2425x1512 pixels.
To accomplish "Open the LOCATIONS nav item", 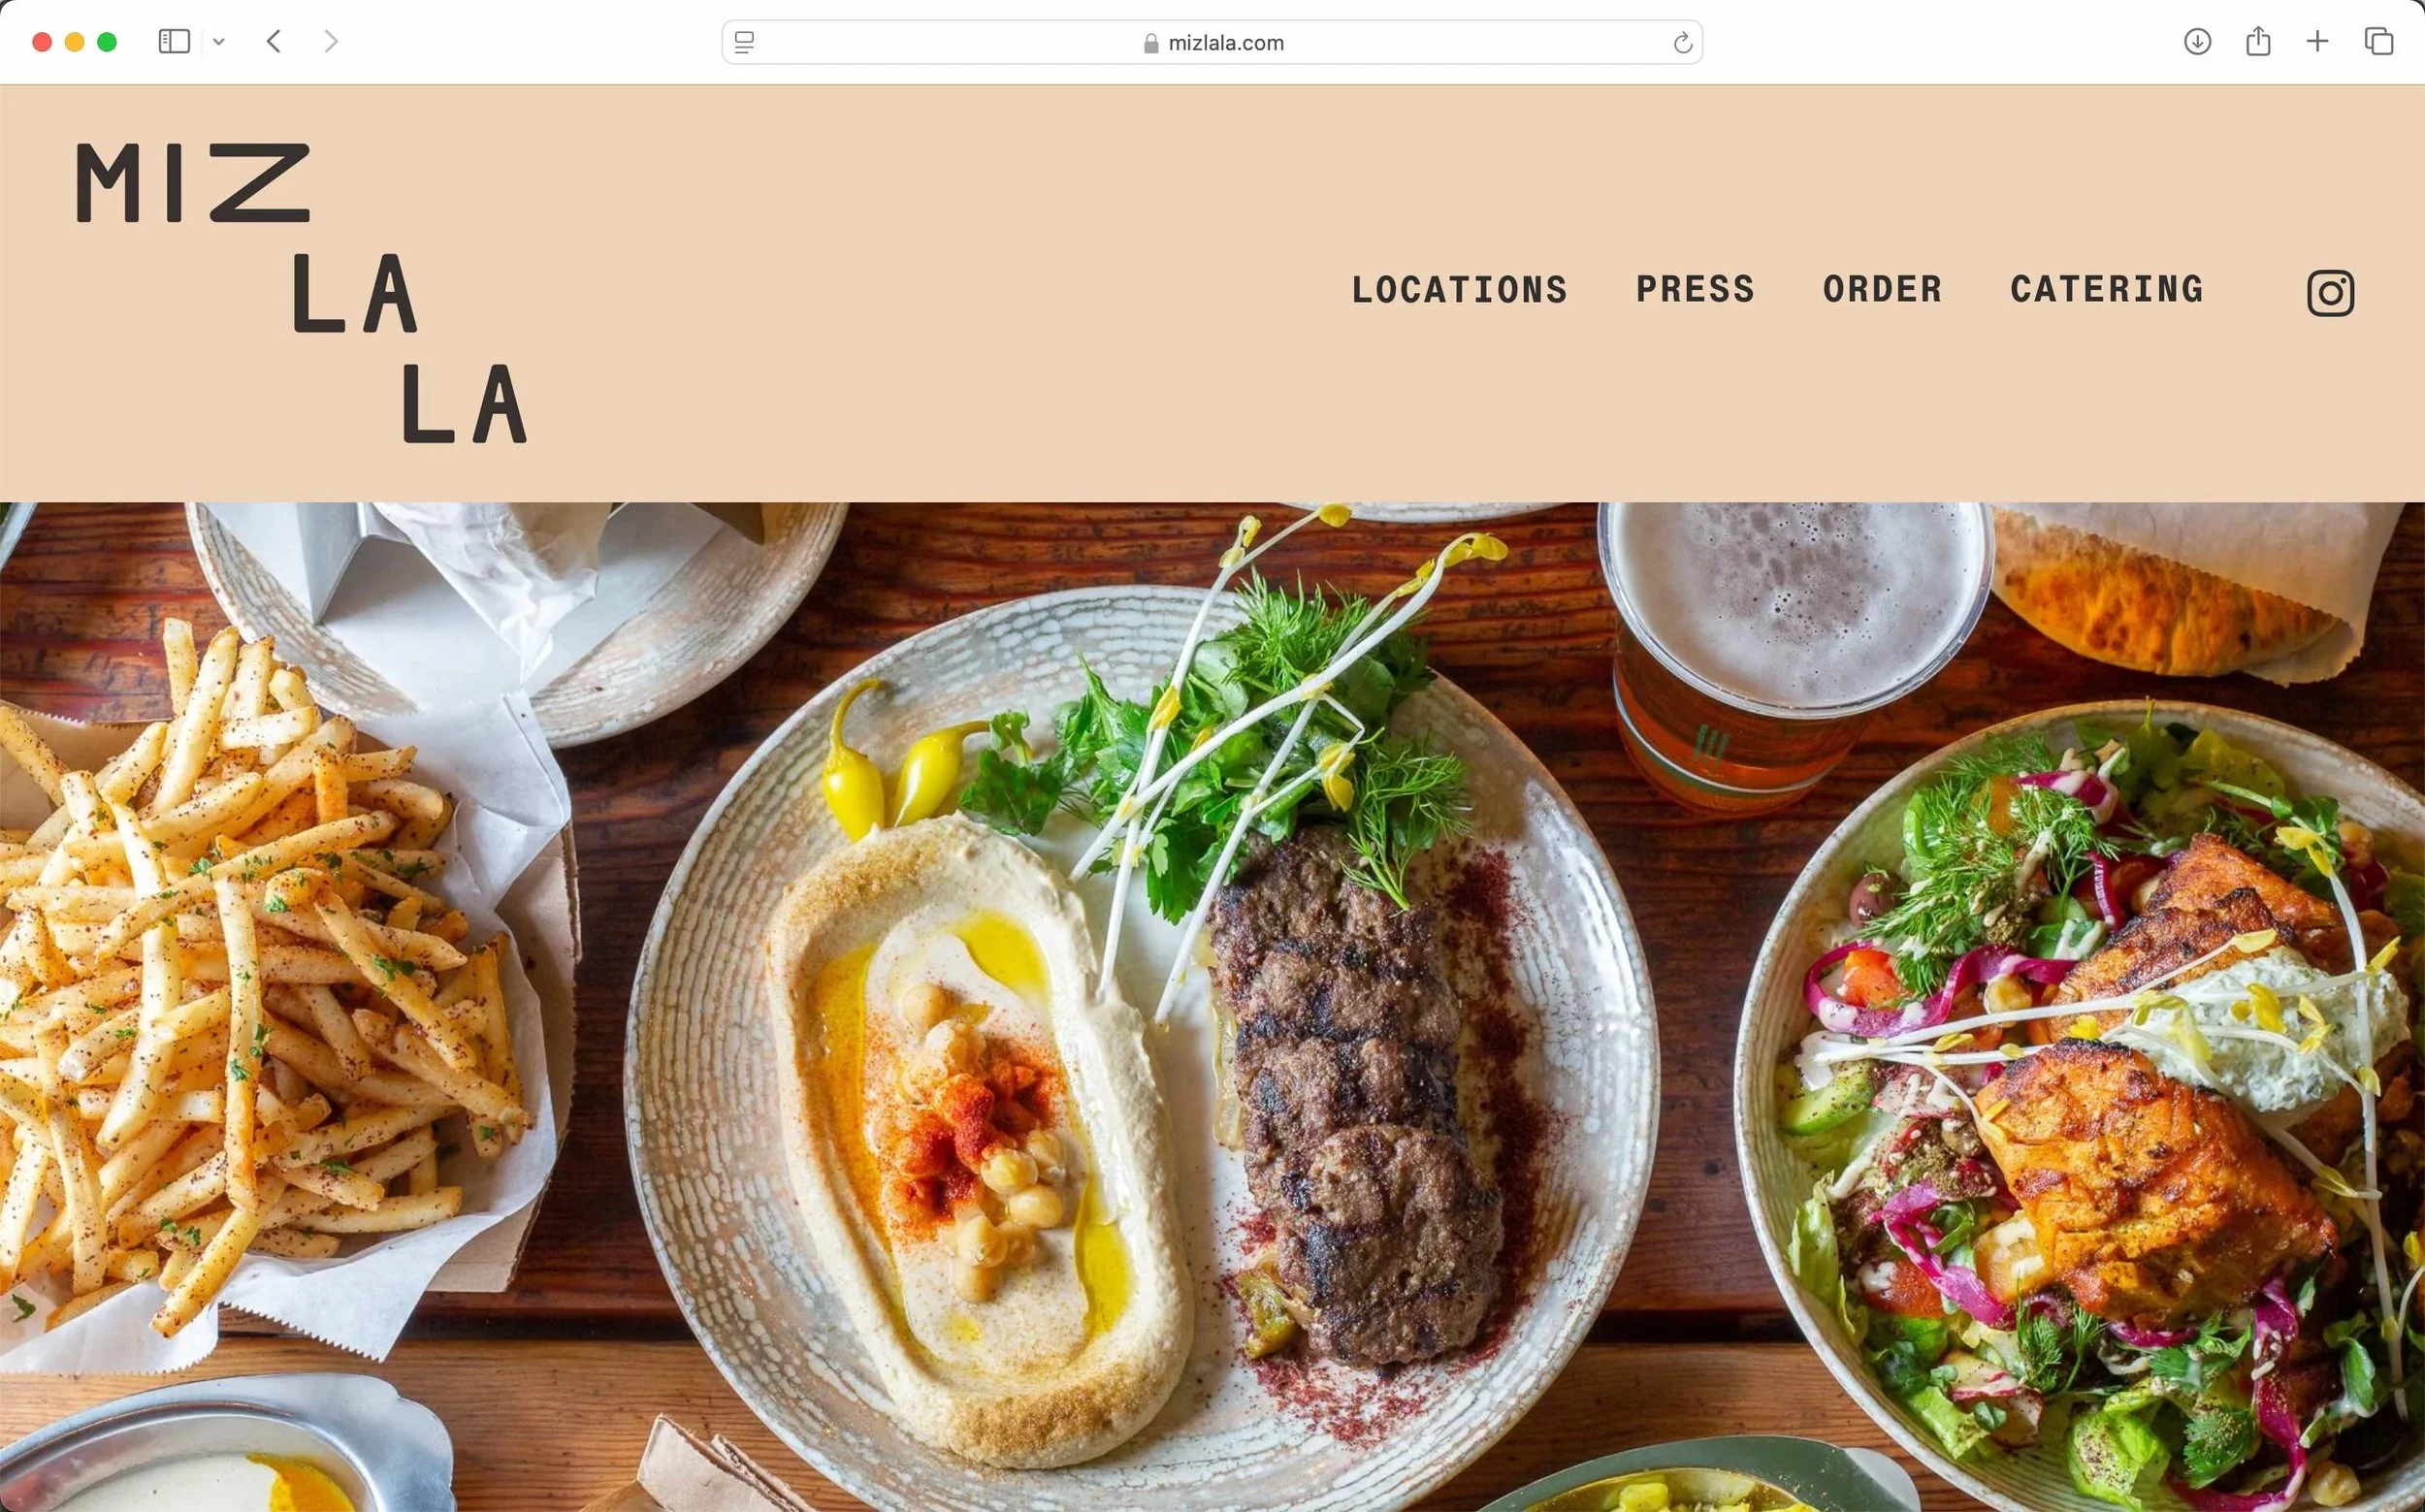I will point(1460,290).
